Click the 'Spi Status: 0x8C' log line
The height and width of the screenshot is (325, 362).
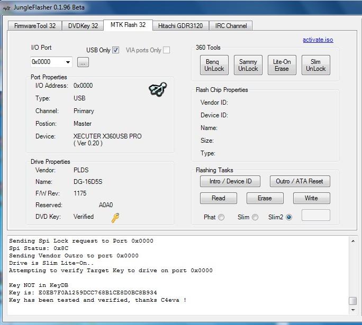point(39,248)
